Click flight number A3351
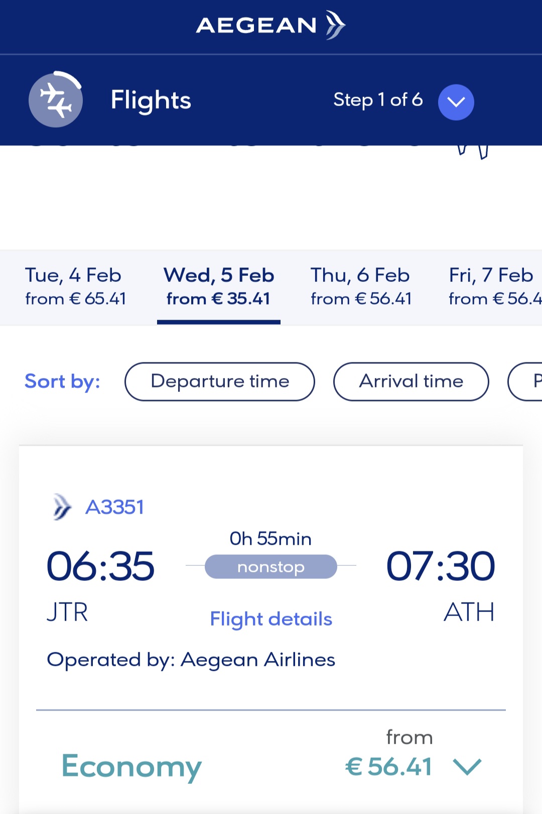 (x=115, y=507)
